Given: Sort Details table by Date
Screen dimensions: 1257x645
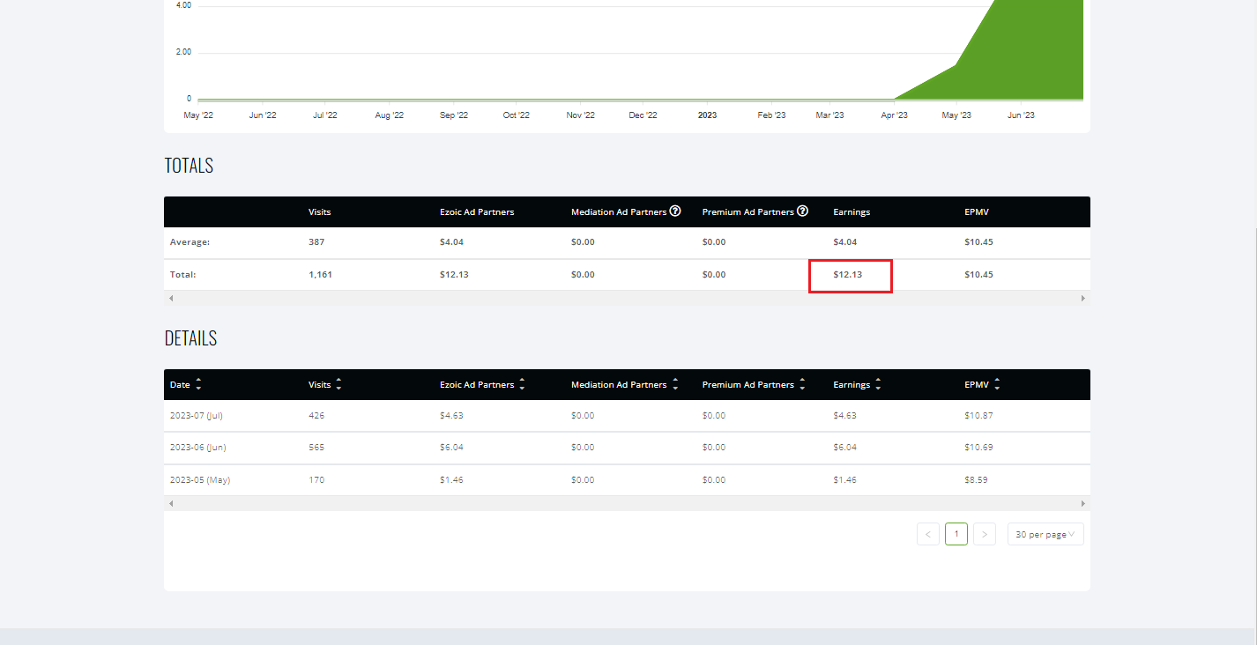Looking at the screenshot, I should [198, 385].
